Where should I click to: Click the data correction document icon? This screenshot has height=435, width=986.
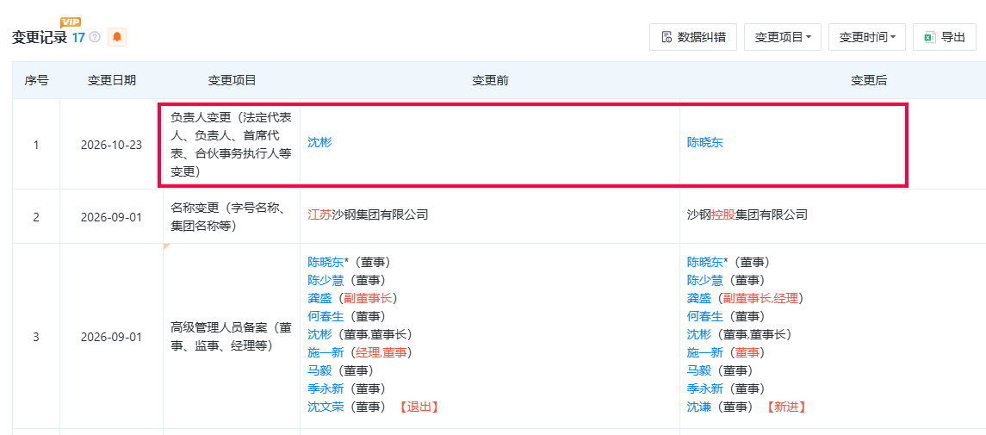(666, 37)
